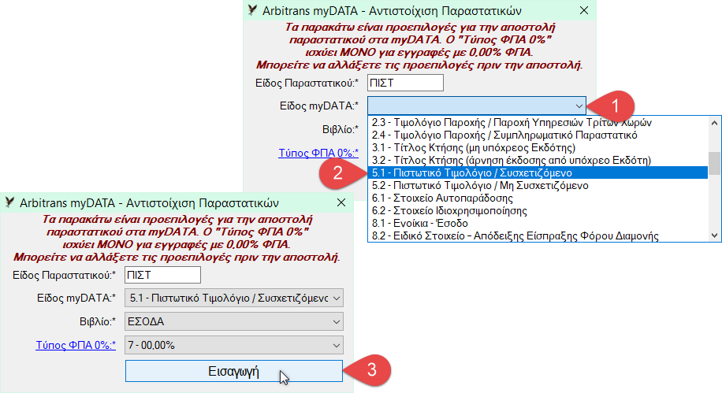Pick 6.1 - Στοιχείο Αυτοπαράδοσης

[x=538, y=198]
